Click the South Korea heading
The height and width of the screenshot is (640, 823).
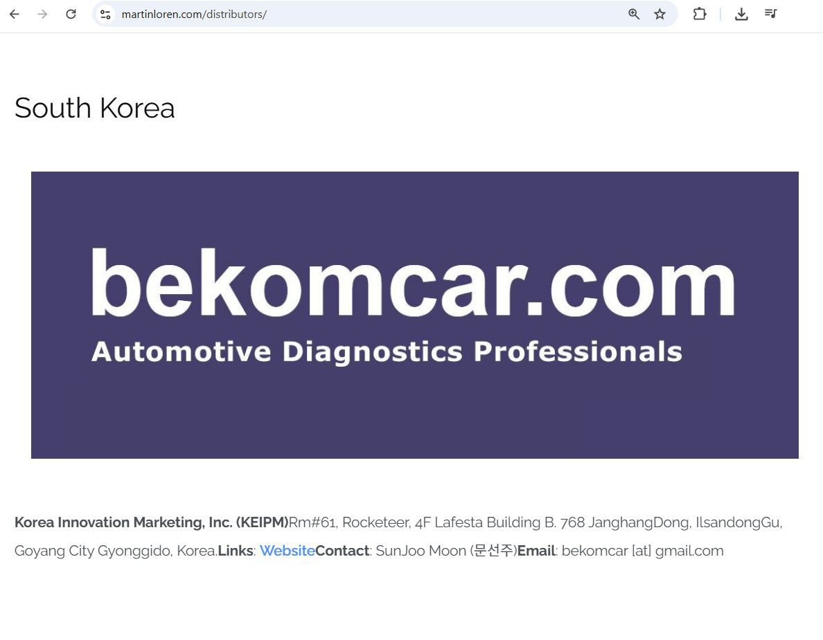click(94, 108)
